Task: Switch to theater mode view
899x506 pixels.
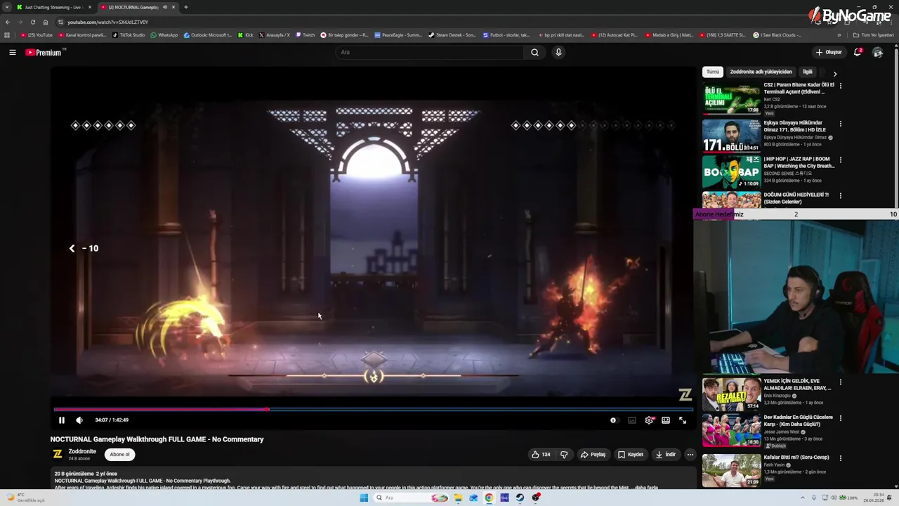Action: 666,420
